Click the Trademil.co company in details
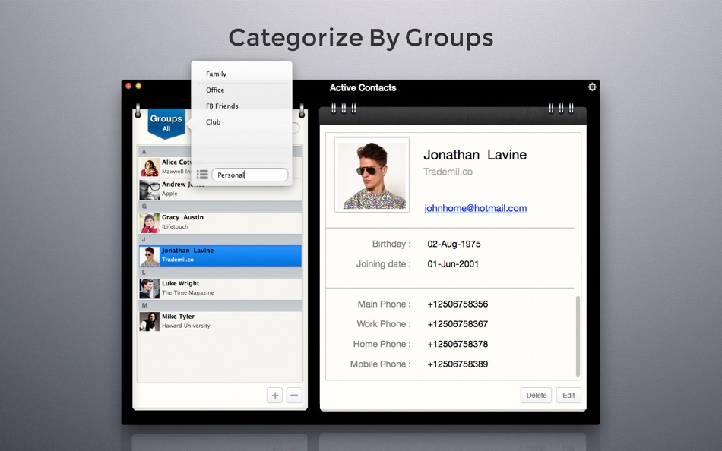Screen dimensions: 722x451 coord(448,172)
